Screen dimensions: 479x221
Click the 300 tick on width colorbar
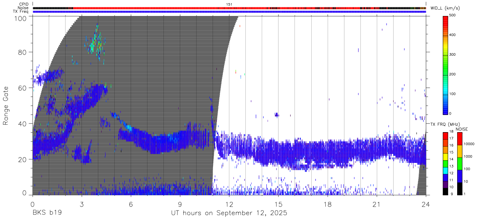coord(452,55)
